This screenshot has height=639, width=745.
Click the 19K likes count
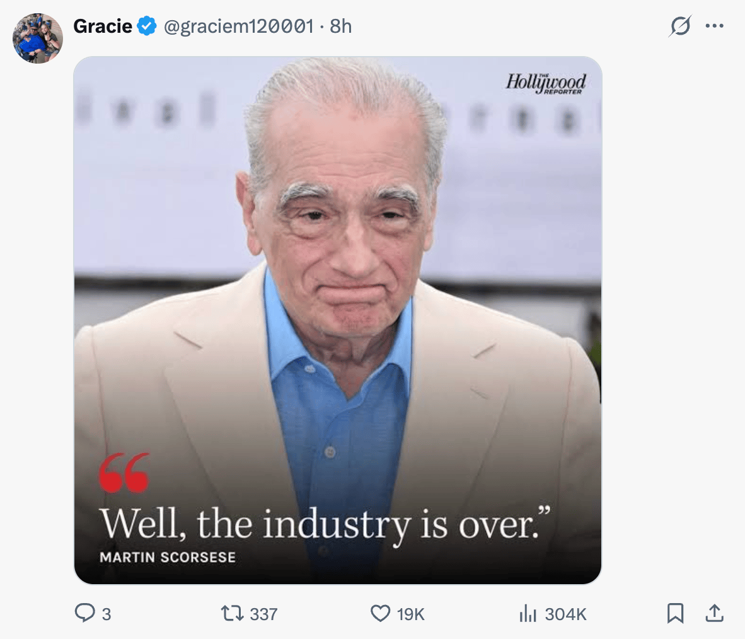pos(410,614)
